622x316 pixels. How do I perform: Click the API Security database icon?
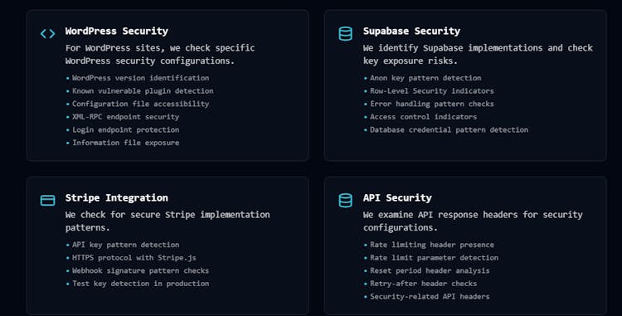tap(345, 200)
